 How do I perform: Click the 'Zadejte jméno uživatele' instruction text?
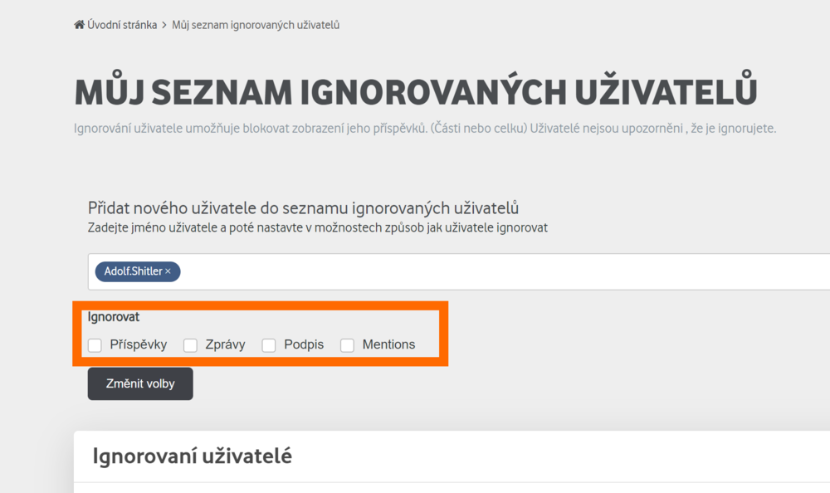[x=318, y=227]
